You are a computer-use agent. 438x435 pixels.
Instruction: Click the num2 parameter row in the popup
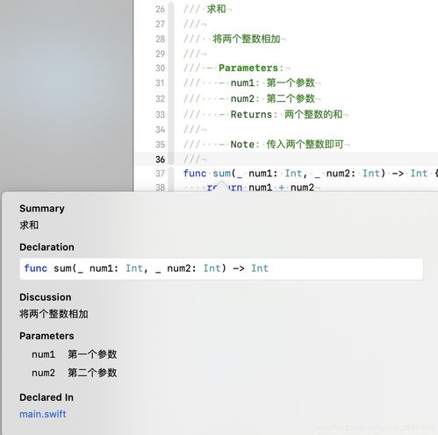tap(75, 373)
